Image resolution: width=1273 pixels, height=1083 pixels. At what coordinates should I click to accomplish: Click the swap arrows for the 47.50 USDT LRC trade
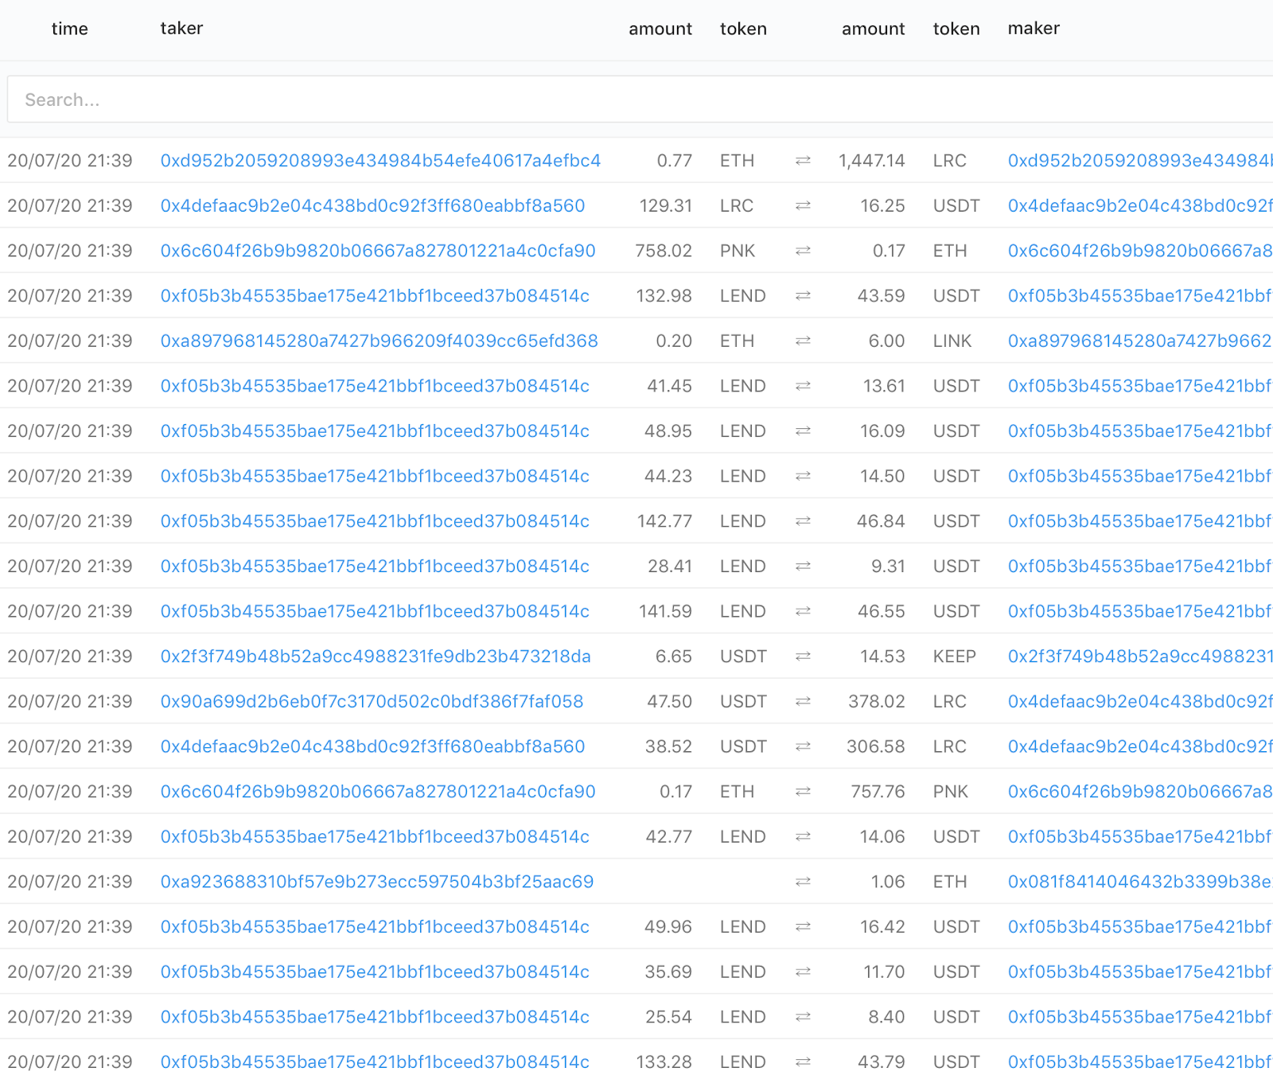pyautogui.click(x=803, y=701)
